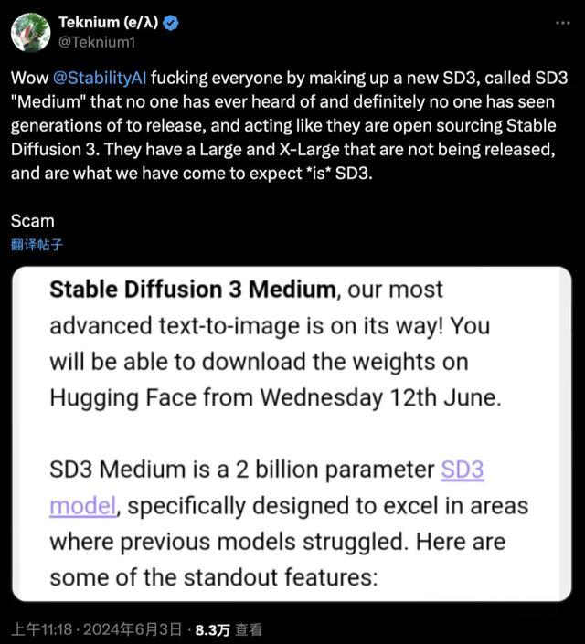Click the line some of the standout features
Screen dimensions: 585x644
pyautogui.click(x=213, y=577)
